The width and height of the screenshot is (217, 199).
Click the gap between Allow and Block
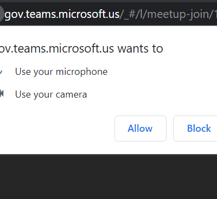click(170, 129)
